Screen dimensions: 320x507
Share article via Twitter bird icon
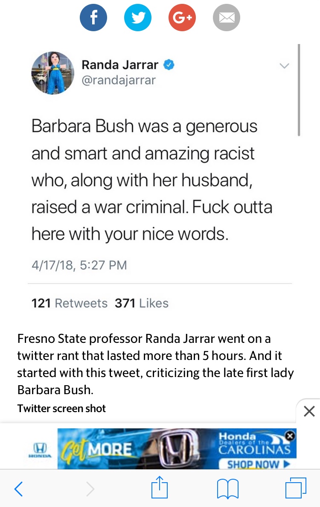(x=138, y=18)
